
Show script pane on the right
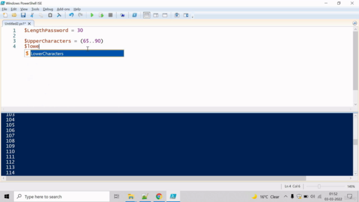[156, 15]
